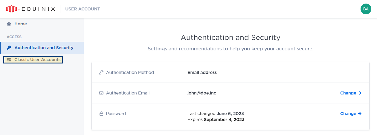377x135 pixels.
Task: Click the key icon next to Authentication Method
Action: click(x=101, y=72)
